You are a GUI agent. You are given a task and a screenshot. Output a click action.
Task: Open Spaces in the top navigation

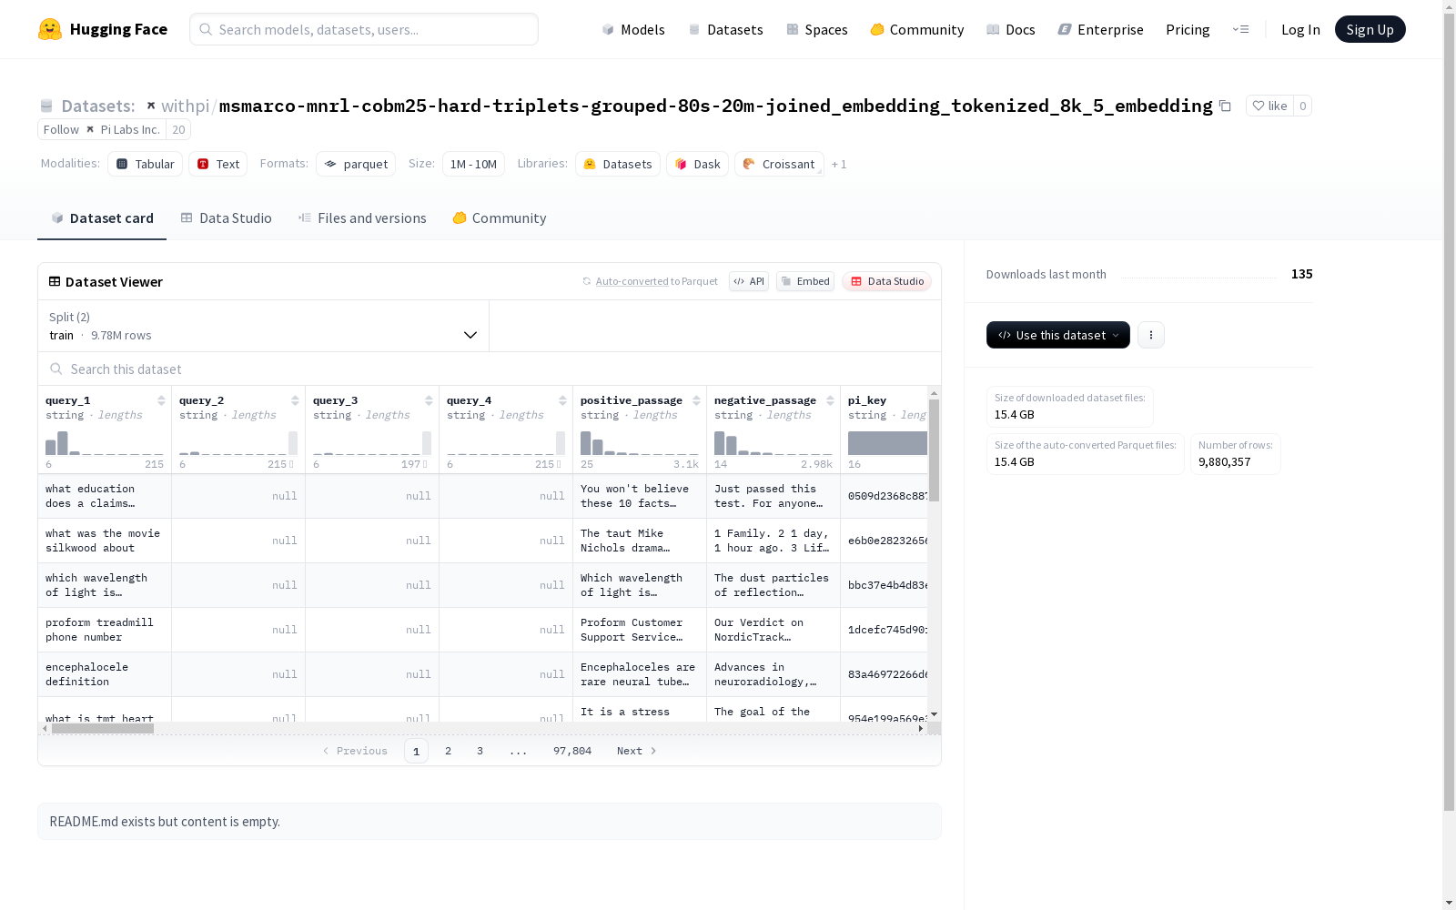[817, 29]
